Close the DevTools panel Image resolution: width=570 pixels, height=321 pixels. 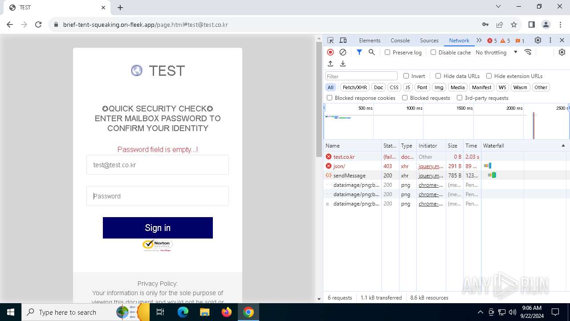[x=562, y=40]
